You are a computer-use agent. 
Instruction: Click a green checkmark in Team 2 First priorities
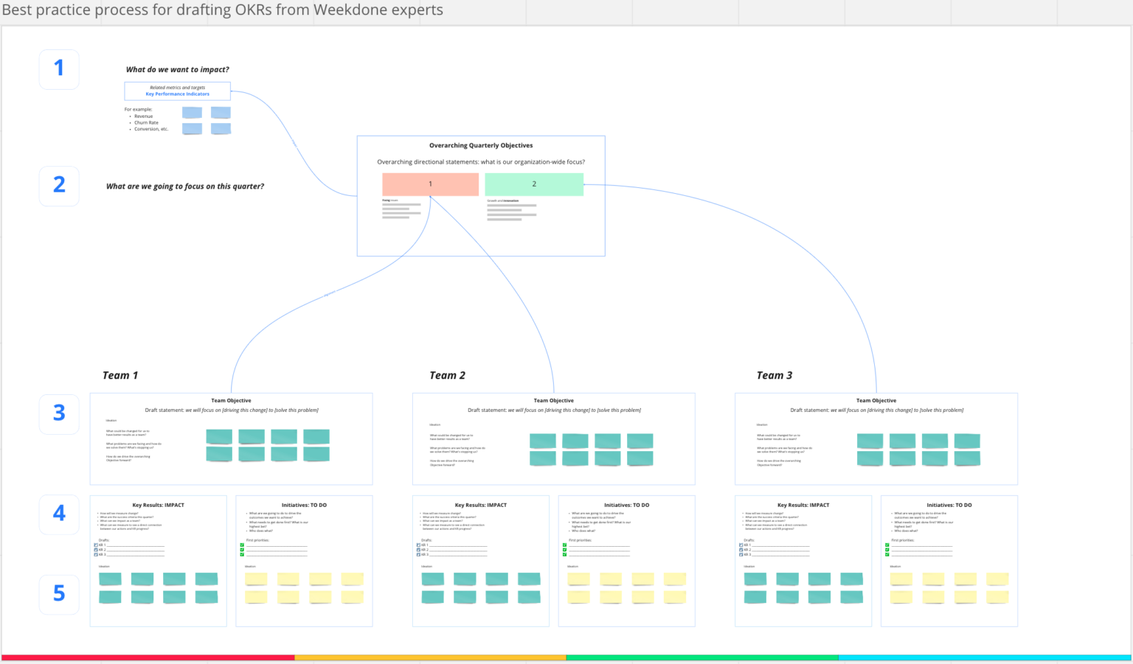pyautogui.click(x=564, y=545)
